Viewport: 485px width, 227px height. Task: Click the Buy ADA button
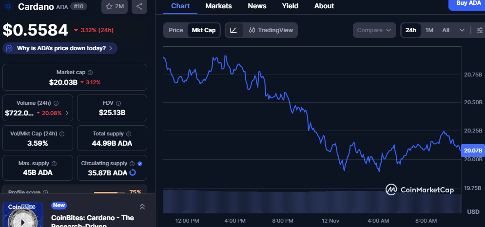(466, 4)
